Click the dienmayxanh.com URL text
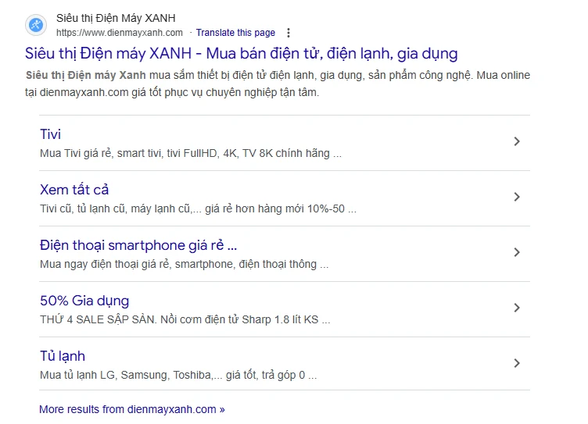588x424 pixels. pos(120,33)
